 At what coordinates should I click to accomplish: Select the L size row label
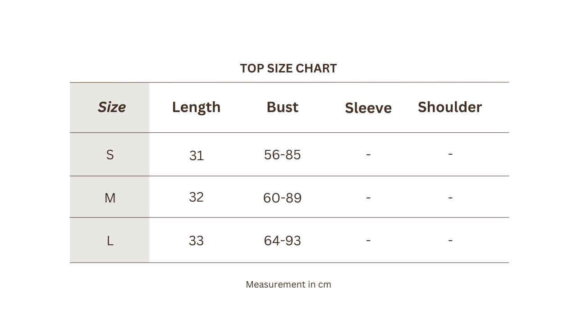(110, 241)
